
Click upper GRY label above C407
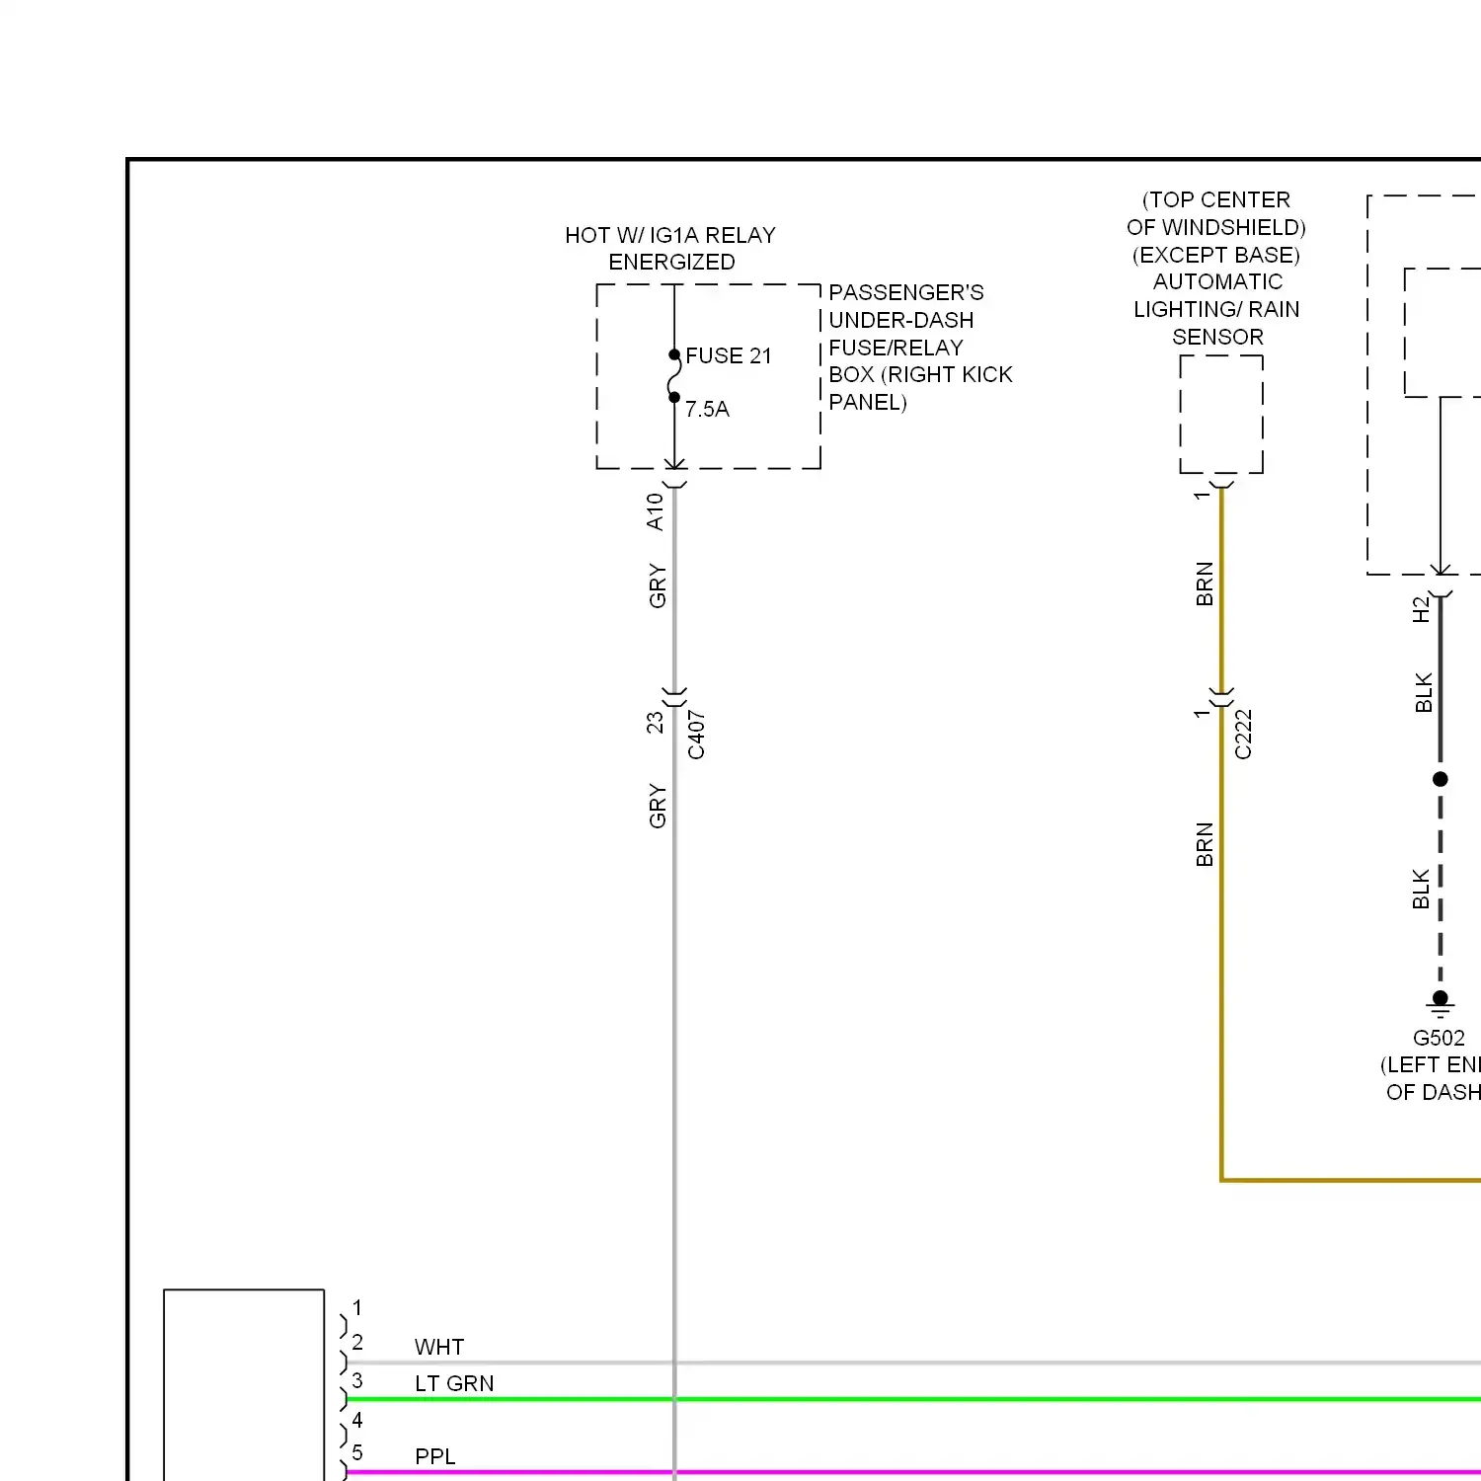pyautogui.click(x=658, y=586)
